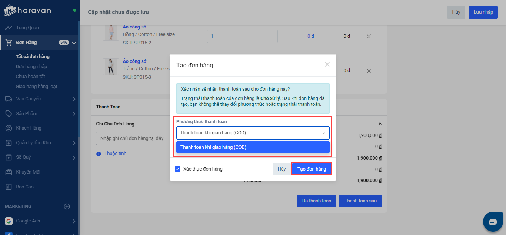Remove the Hồng Áo công sở item
The width and height of the screenshot is (506, 235).
(x=369, y=37)
